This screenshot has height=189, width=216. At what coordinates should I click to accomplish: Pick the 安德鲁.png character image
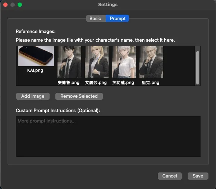click(x=68, y=62)
